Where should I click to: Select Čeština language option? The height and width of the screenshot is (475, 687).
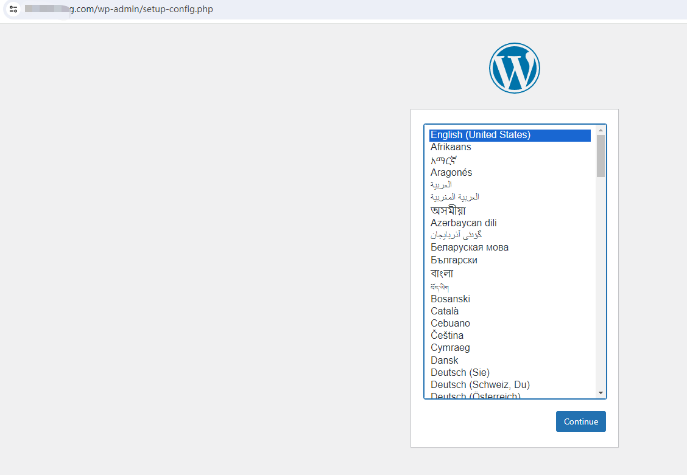click(x=510, y=336)
